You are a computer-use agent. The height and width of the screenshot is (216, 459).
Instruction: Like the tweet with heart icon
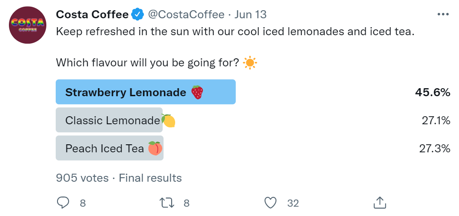(270, 203)
